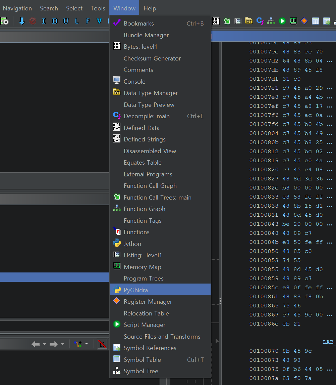Open Symbol Table toolbar icon
The width and height of the screenshot is (336, 385).
click(315, 21)
